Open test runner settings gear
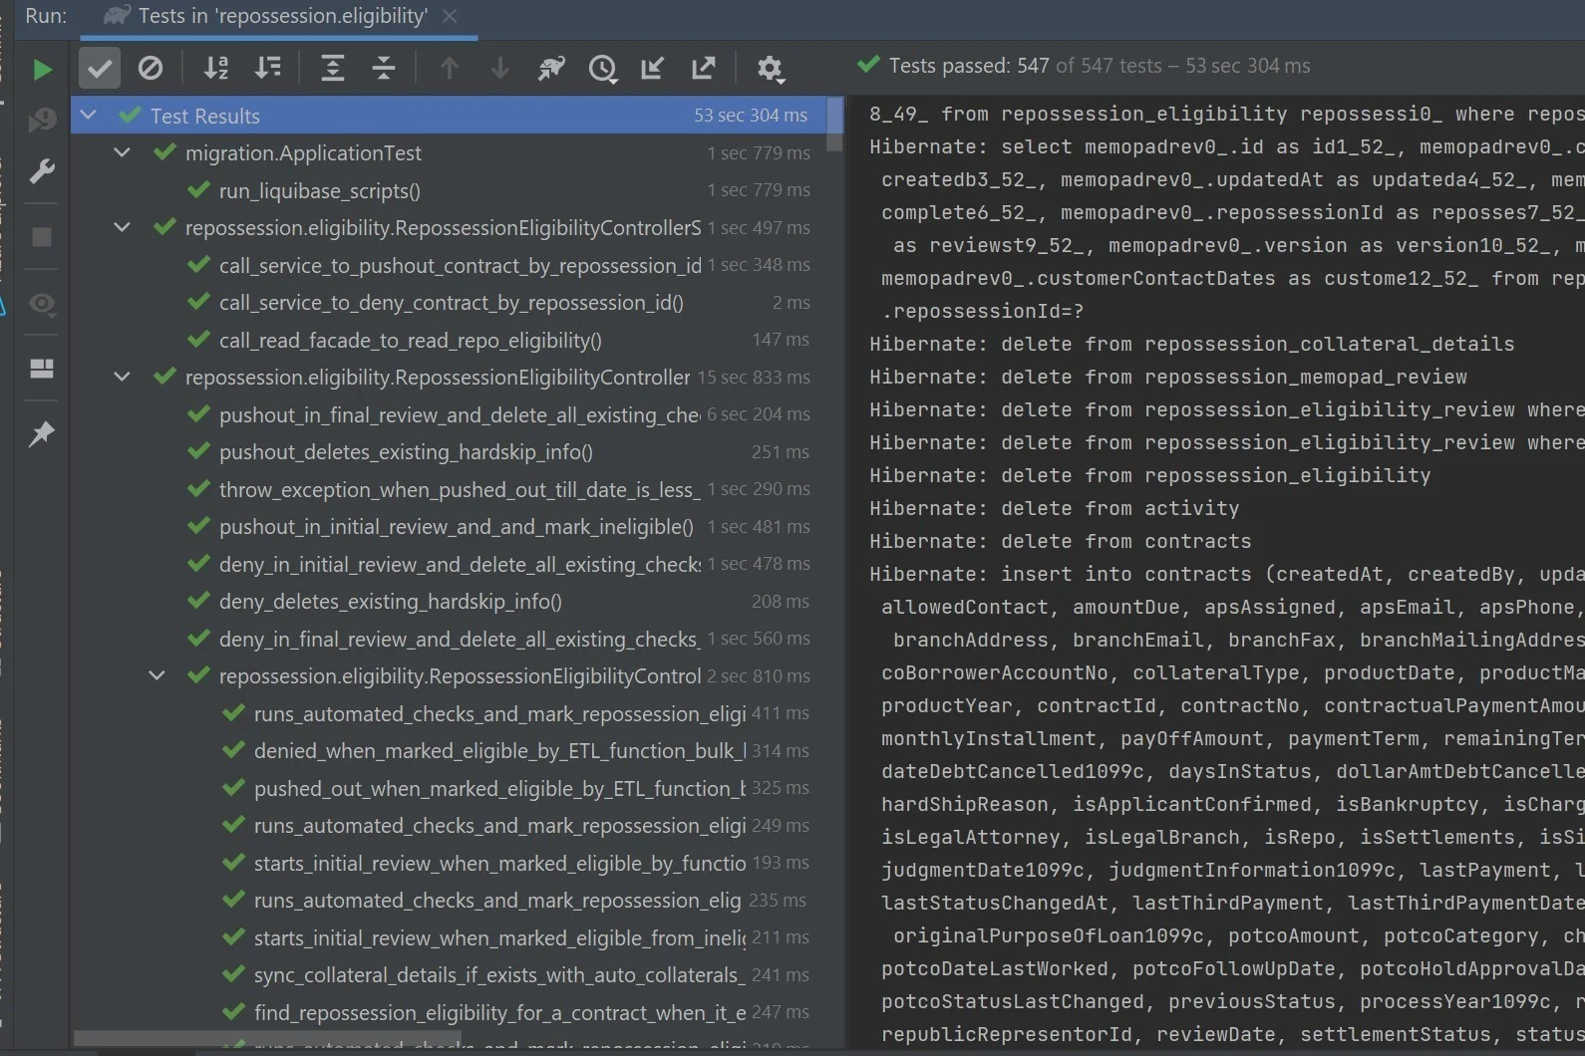This screenshot has width=1585, height=1056. 770,68
